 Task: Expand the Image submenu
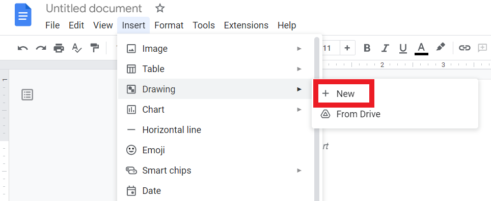pos(214,49)
